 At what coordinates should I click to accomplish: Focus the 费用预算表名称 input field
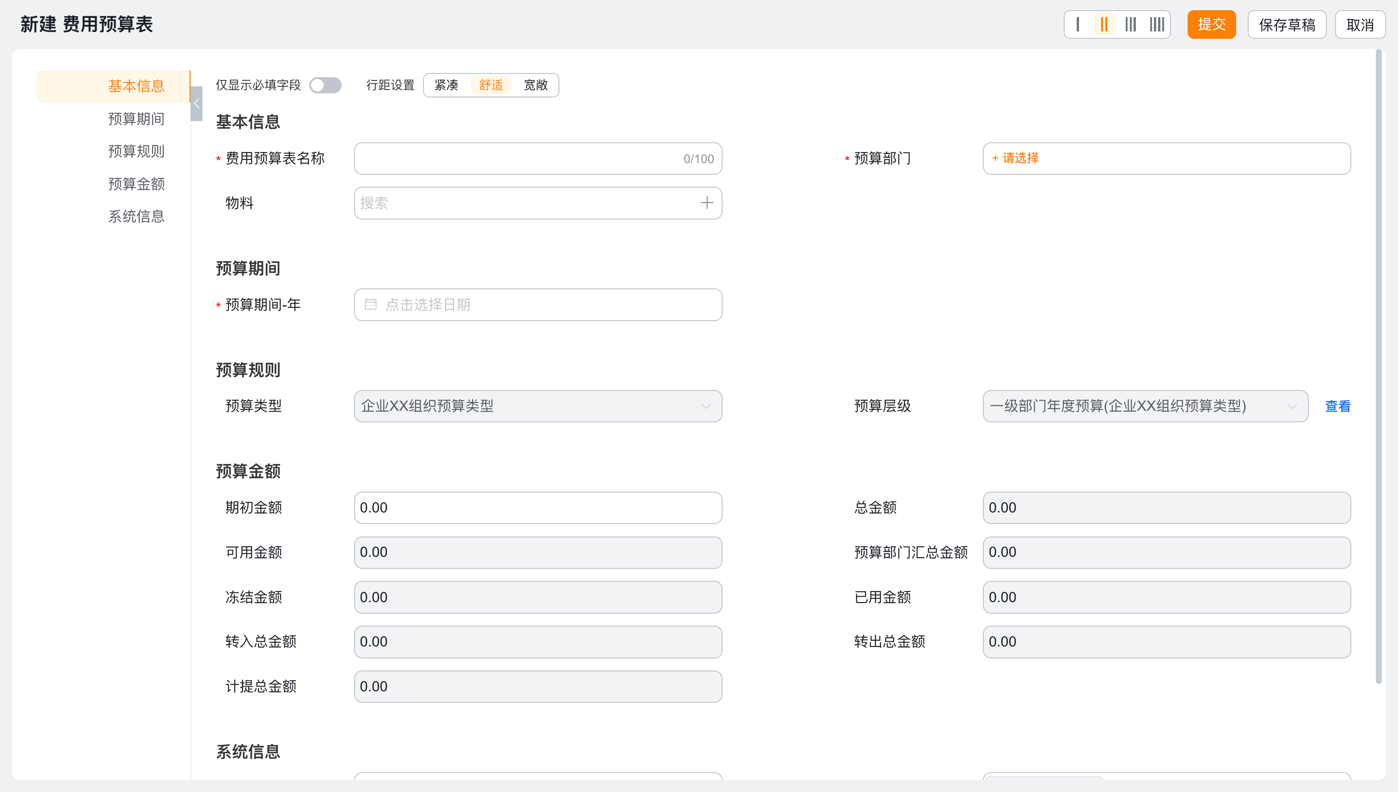pyautogui.click(x=538, y=158)
